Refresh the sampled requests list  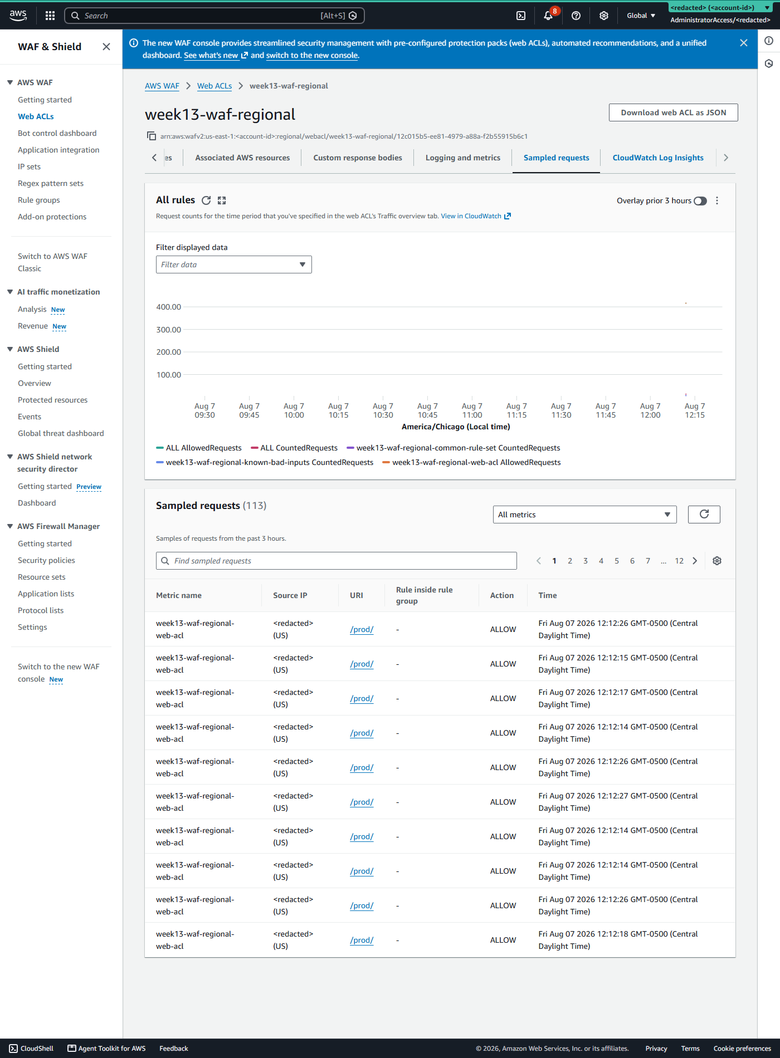[x=704, y=515]
